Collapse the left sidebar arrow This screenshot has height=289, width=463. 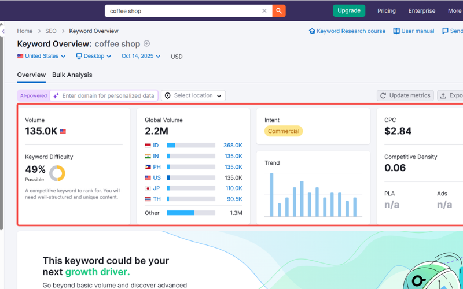[3, 31]
